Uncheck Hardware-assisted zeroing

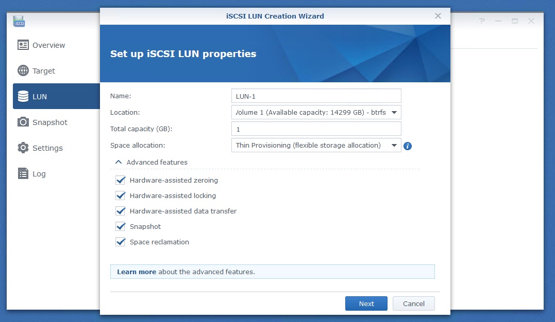click(x=121, y=181)
